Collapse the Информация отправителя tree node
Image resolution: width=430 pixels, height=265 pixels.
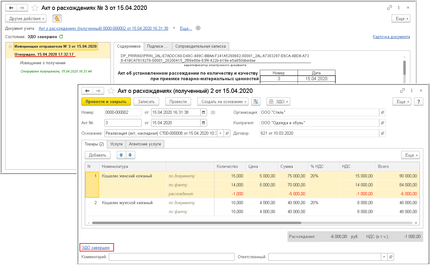[x=10, y=46]
